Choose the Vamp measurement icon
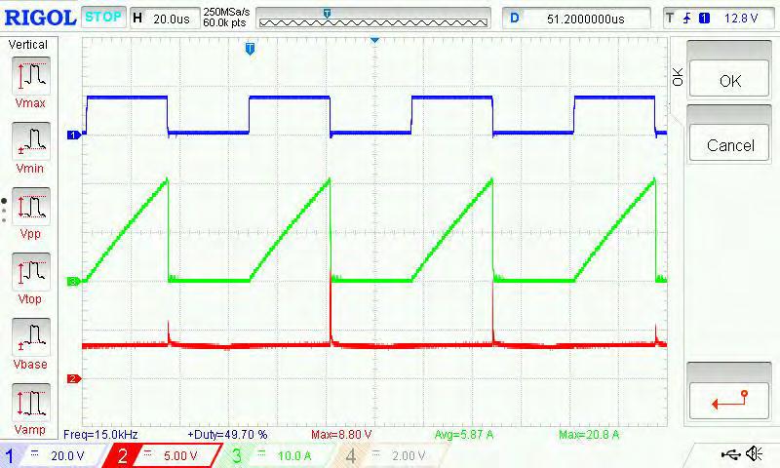 click(x=31, y=403)
